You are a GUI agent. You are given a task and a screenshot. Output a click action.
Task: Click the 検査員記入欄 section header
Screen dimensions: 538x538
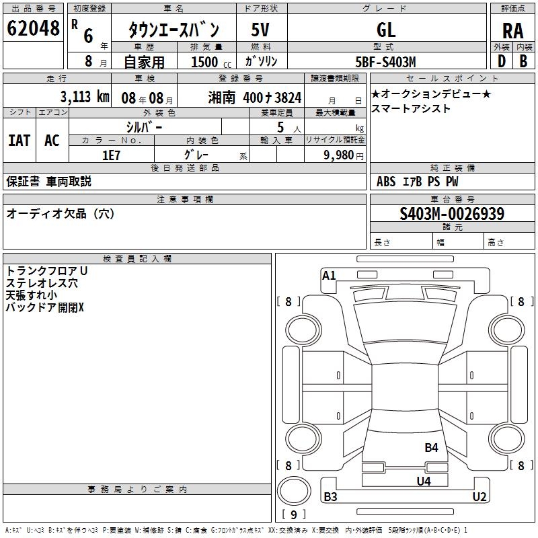[x=137, y=259]
